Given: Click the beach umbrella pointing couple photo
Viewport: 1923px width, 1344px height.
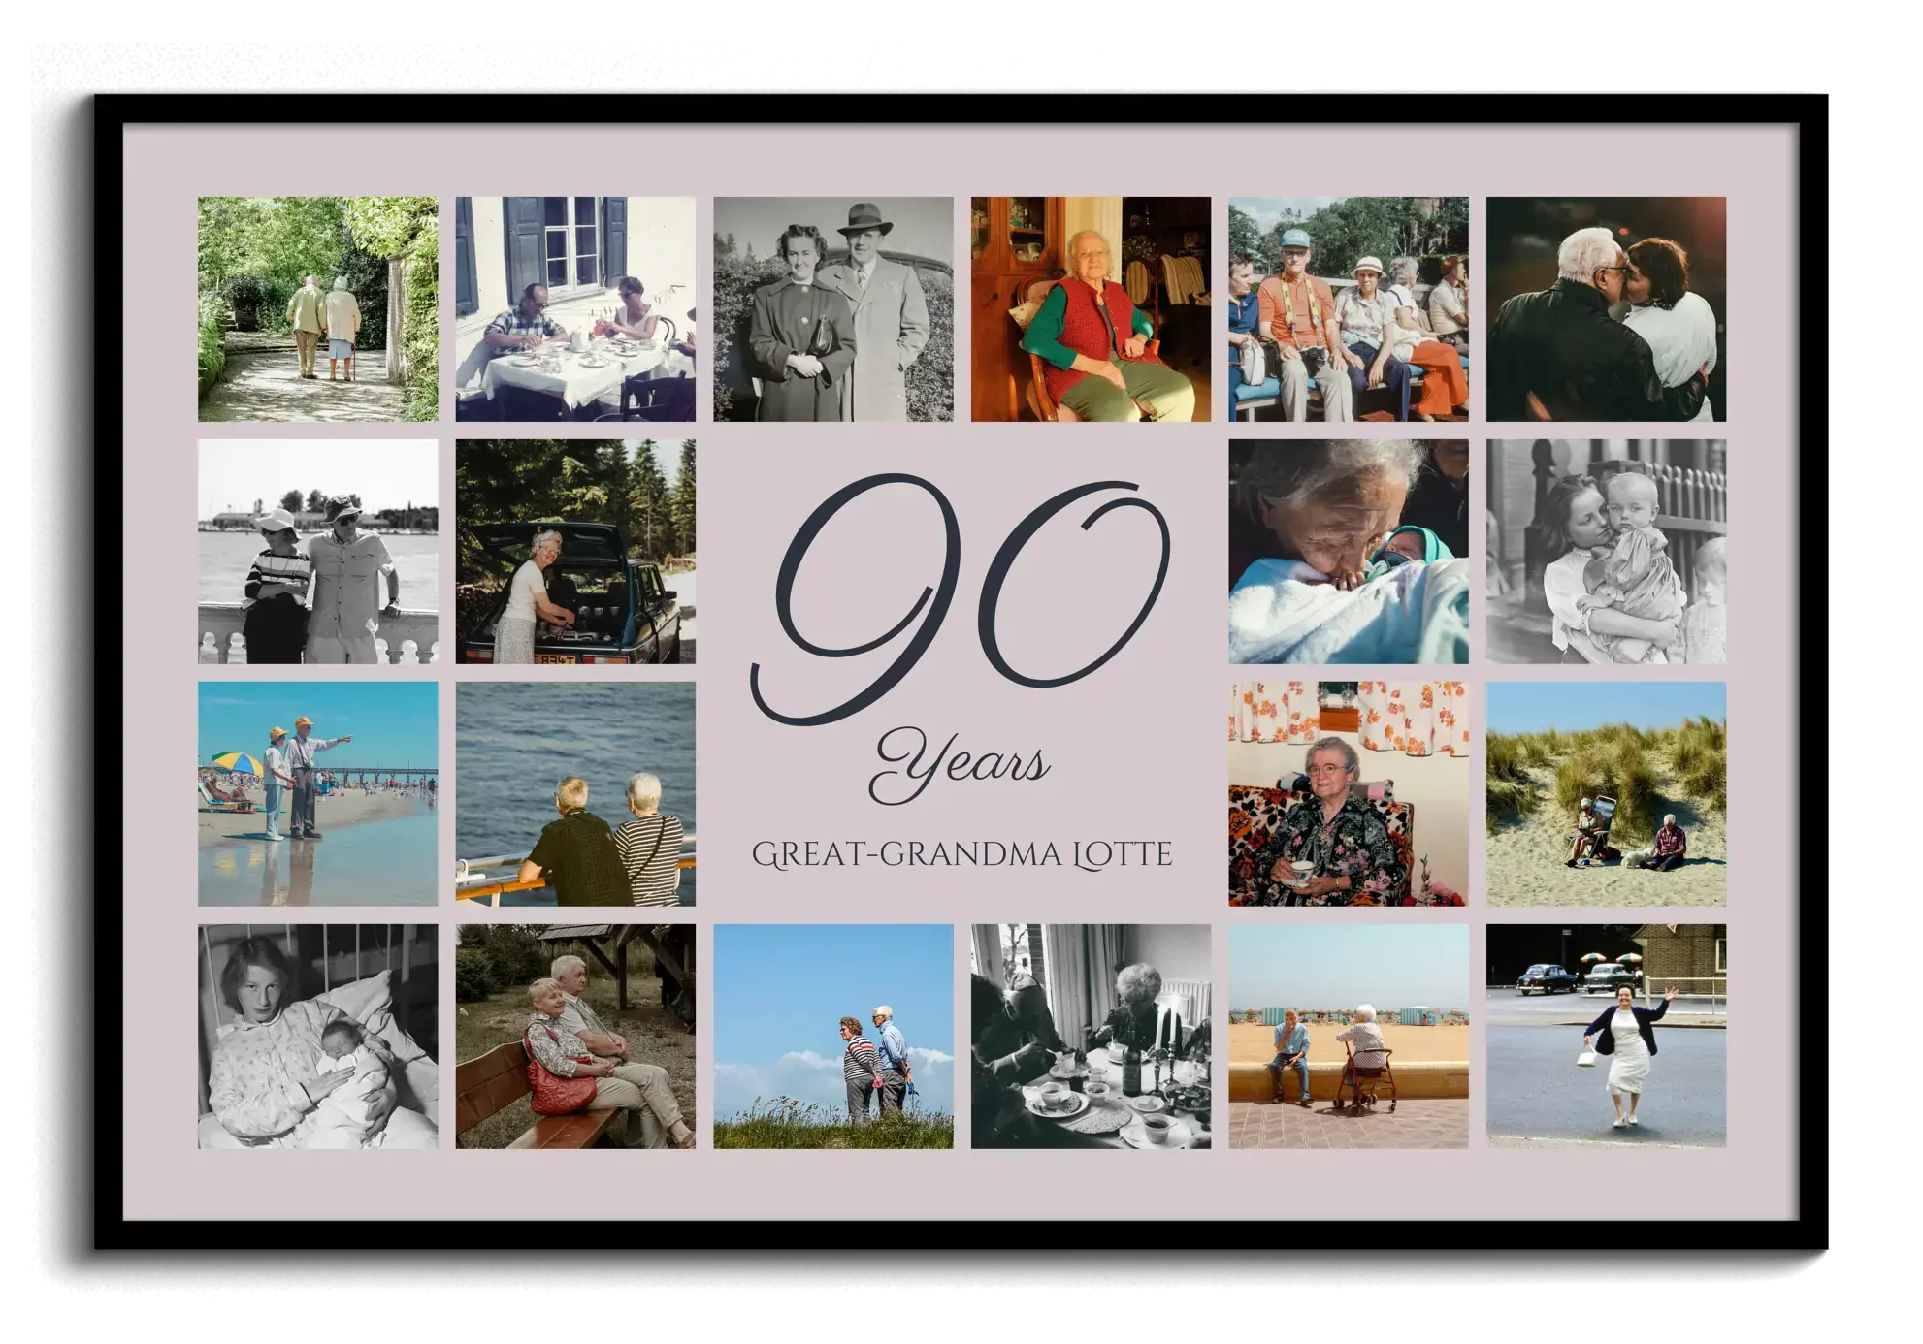Looking at the screenshot, I should (317, 793).
